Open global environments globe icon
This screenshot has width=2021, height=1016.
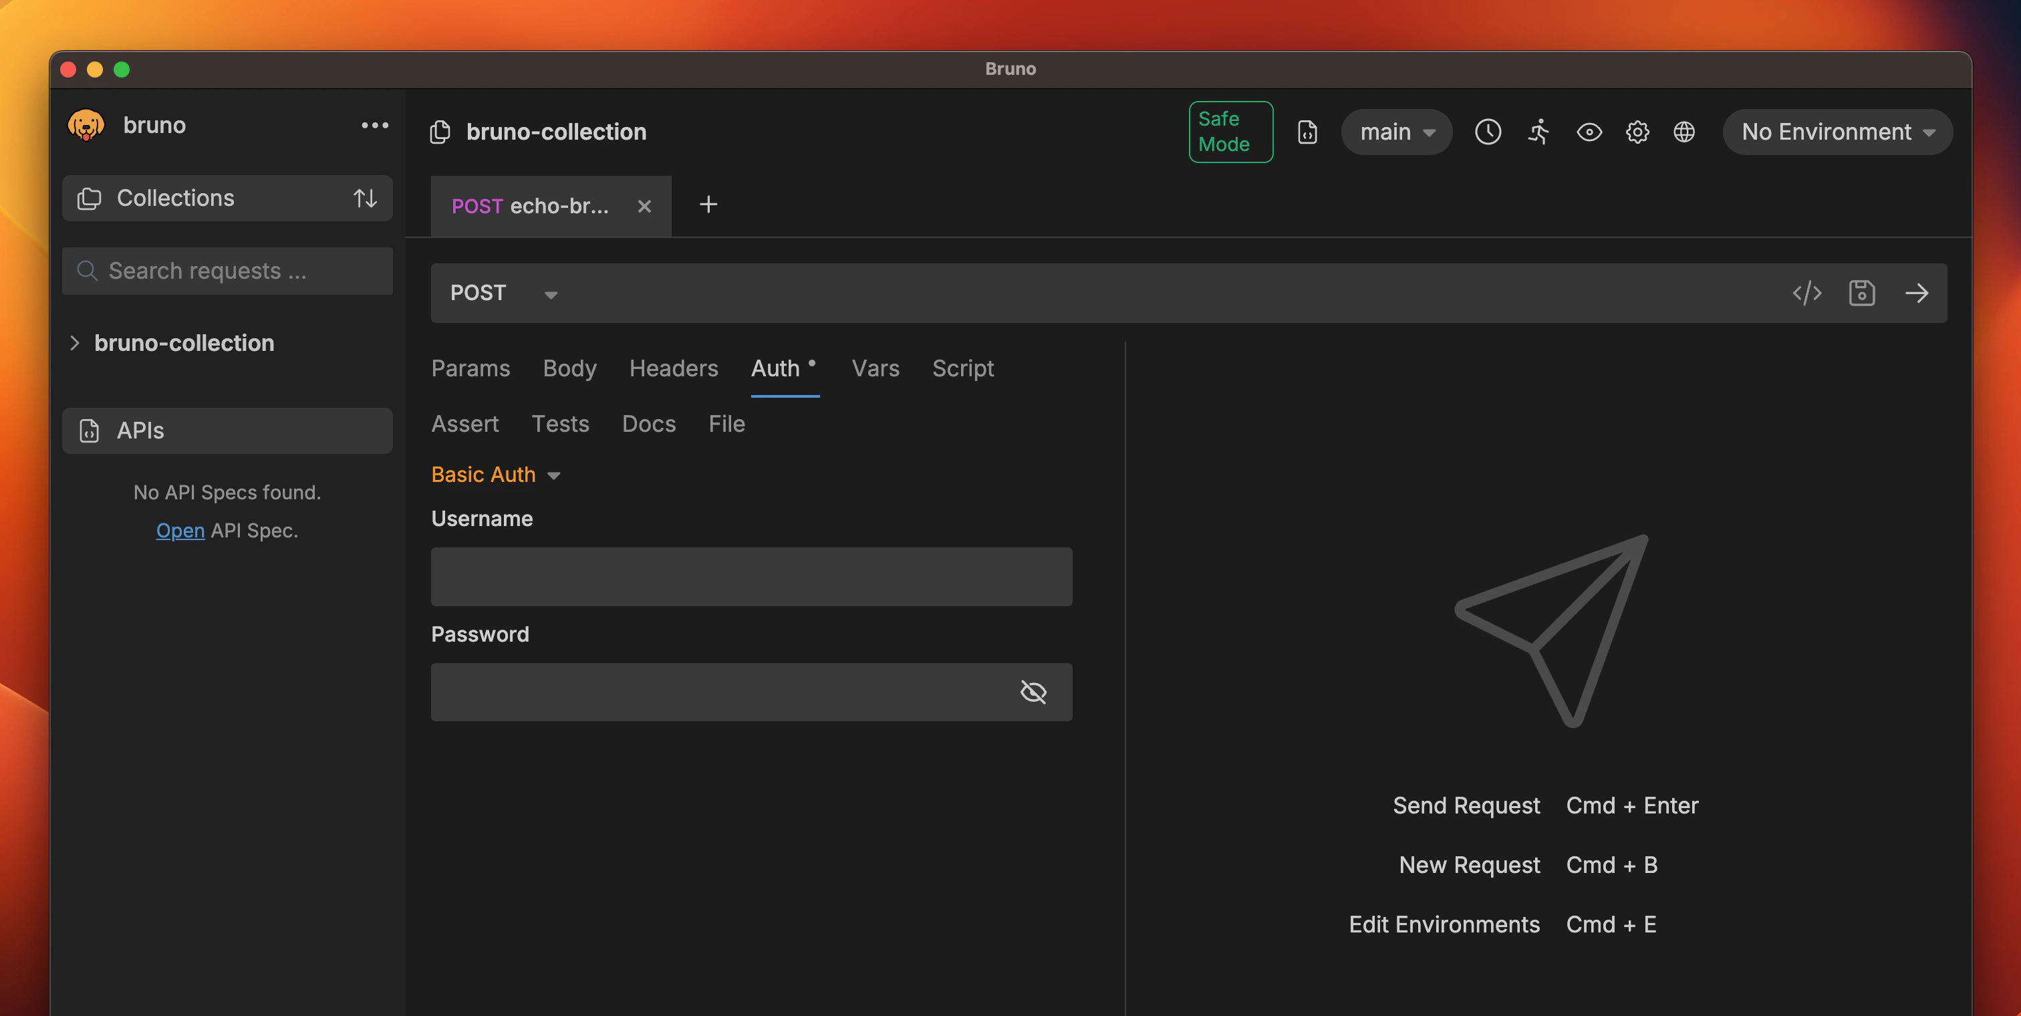(1683, 132)
